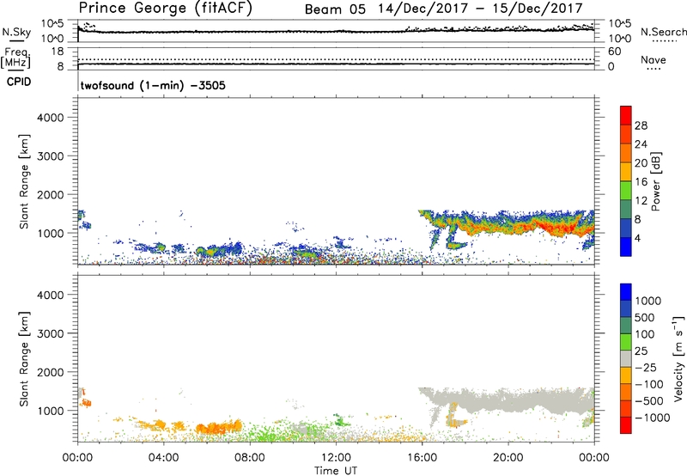Click the "N.Search" legend label
The image size is (687, 476).
point(663,32)
